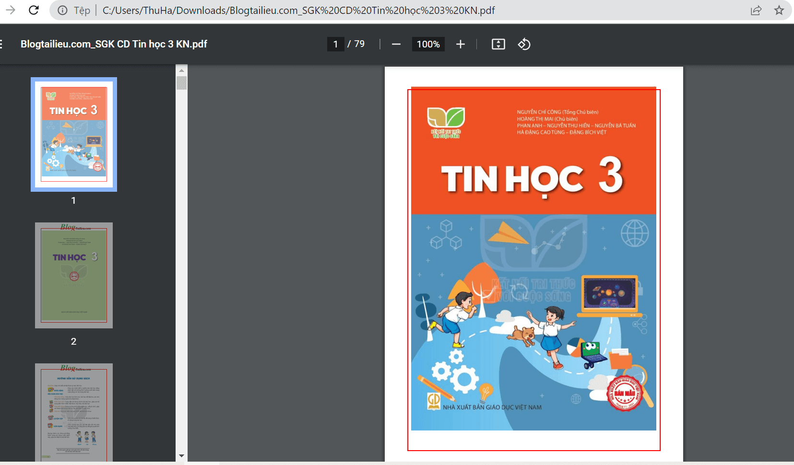The width and height of the screenshot is (794, 465).
Task: Edit the current page number field
Action: [x=335, y=44]
